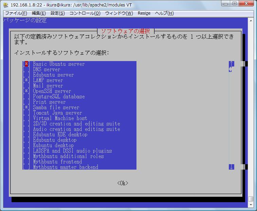Click the list scroll position diamond marker

(230, 69)
